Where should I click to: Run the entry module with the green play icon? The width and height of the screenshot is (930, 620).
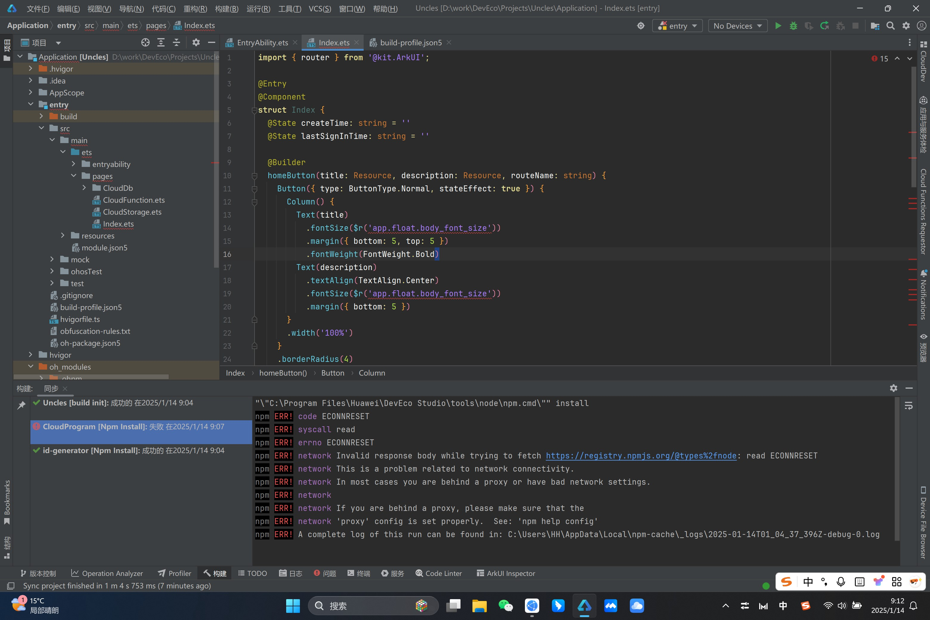tap(778, 26)
